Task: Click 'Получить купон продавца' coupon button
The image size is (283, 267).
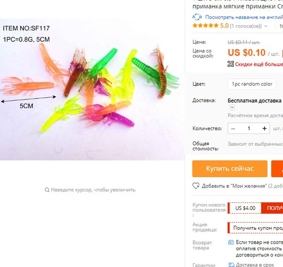Action: (255, 228)
